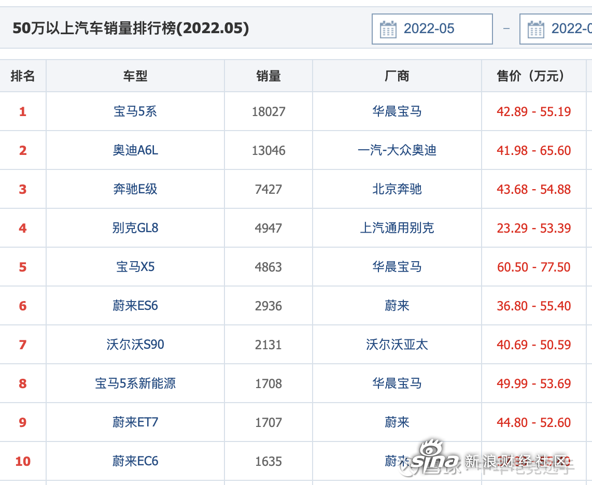592x485 pixels.
Task: Open the 沃尔沃S90 model link
Action: (135, 345)
